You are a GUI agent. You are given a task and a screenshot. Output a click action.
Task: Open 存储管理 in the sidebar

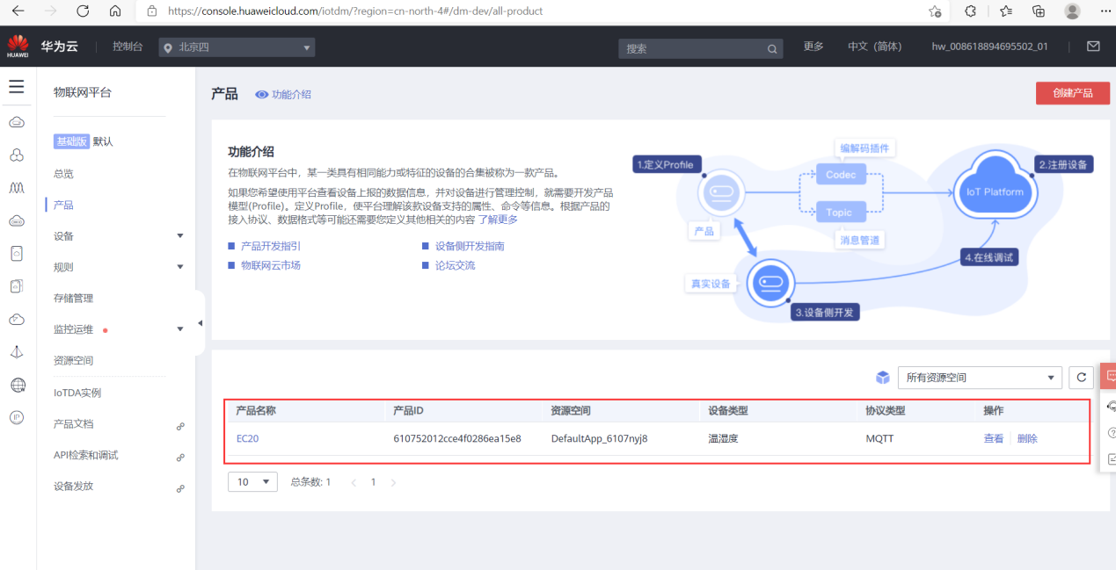pyautogui.click(x=73, y=299)
